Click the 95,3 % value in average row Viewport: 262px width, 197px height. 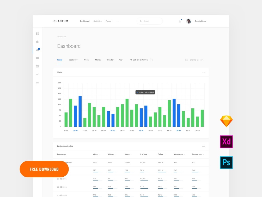pos(143,163)
